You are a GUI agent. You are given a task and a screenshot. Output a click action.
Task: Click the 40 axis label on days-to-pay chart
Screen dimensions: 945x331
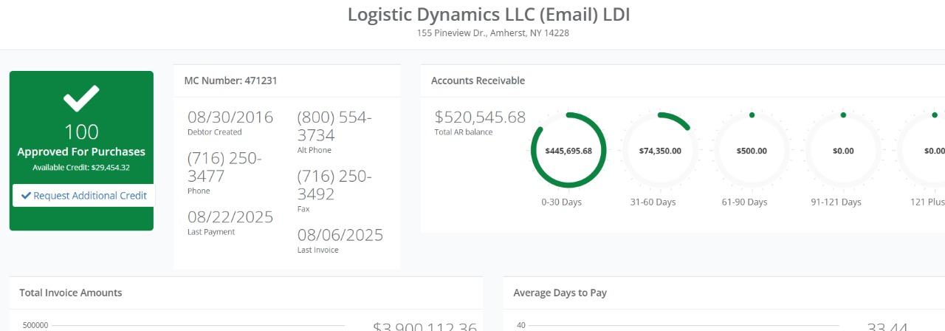520,325
